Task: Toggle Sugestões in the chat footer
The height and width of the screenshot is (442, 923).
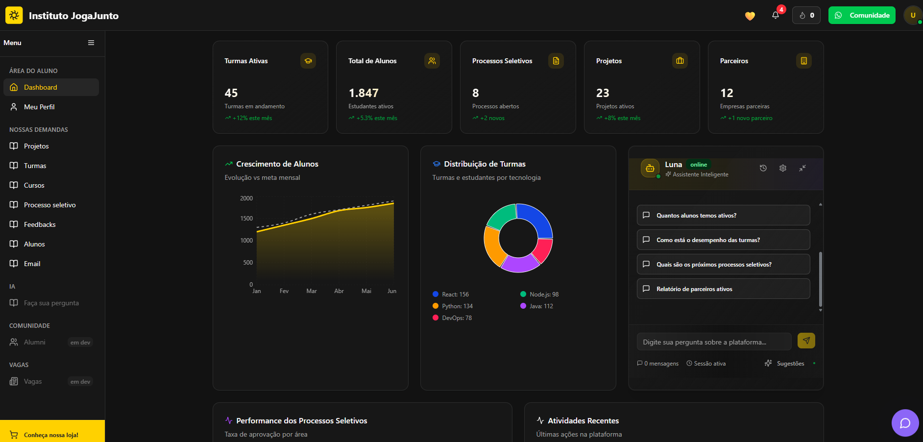Action: [785, 364]
